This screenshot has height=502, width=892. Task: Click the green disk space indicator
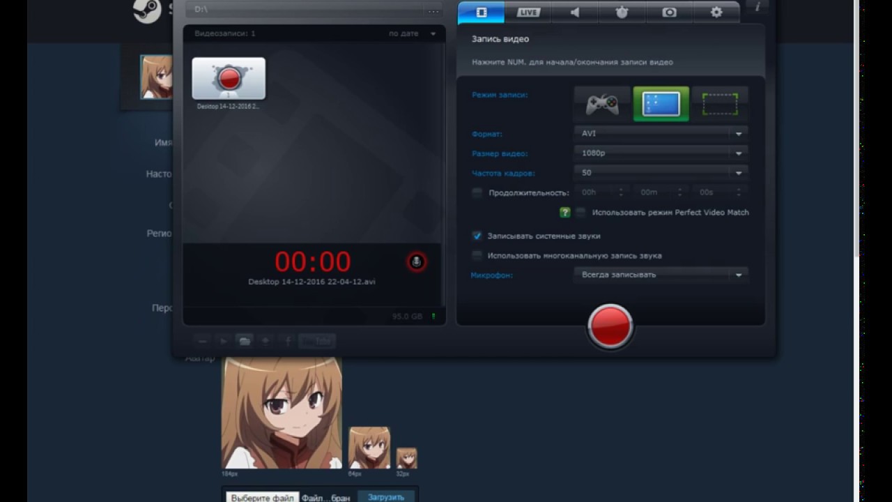tap(433, 317)
